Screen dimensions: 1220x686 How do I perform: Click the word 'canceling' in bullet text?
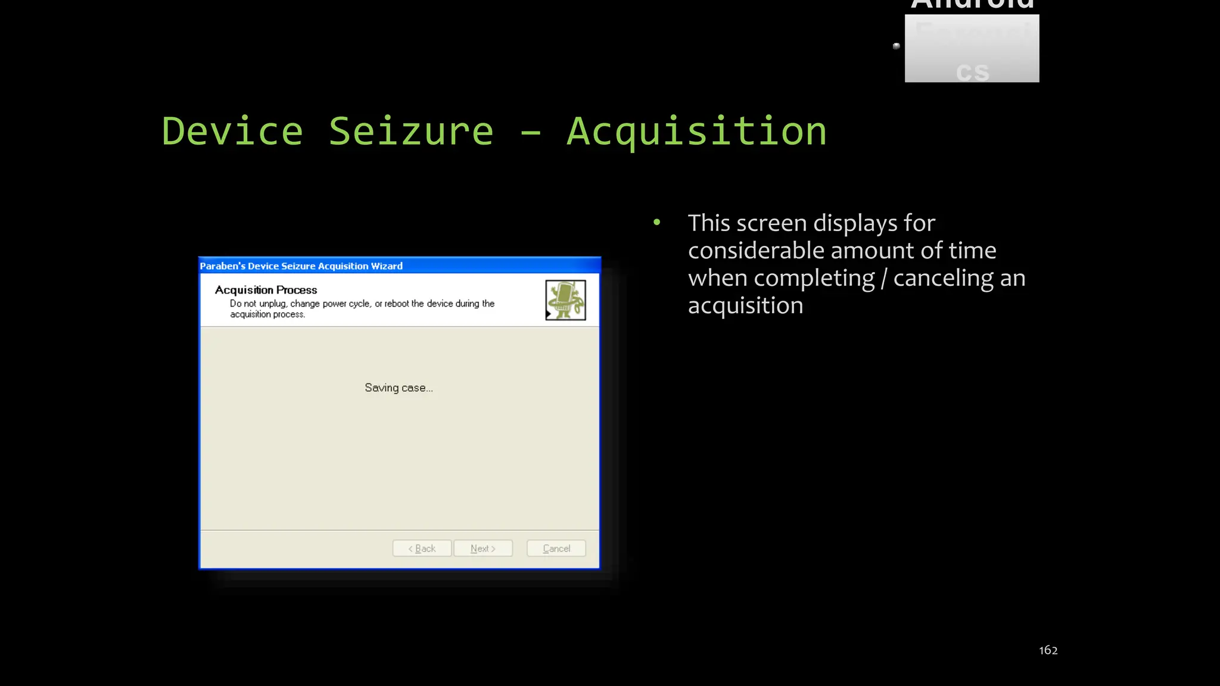943,278
